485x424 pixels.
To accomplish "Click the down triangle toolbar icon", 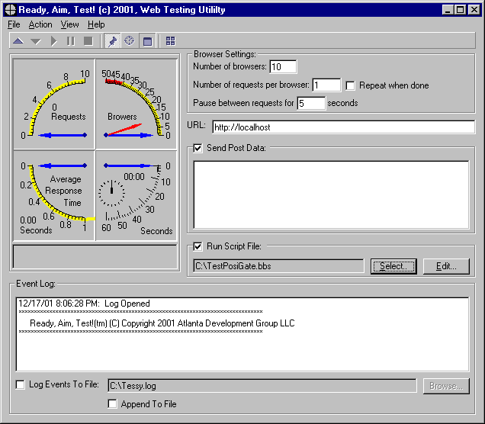I will (36, 41).
